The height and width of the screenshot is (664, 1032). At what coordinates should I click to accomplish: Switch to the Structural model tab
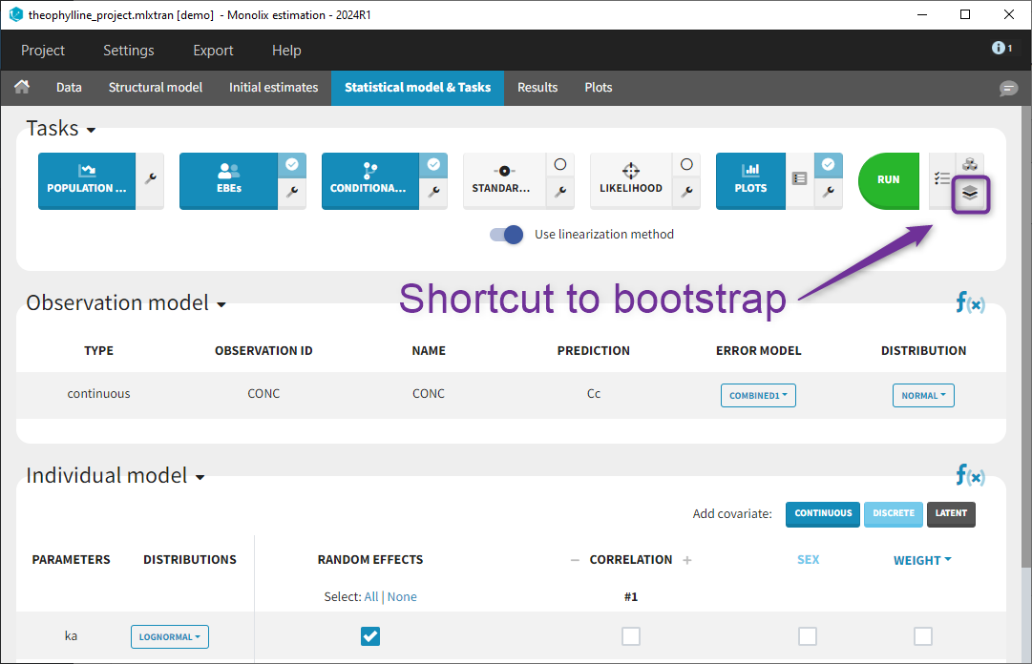point(155,87)
